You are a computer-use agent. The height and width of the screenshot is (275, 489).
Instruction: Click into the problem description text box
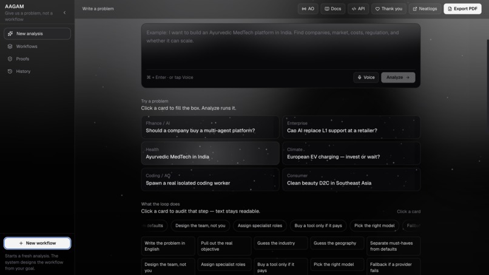click(281, 47)
